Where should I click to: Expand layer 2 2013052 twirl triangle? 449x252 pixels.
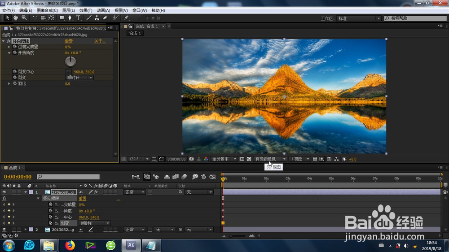click(26, 230)
